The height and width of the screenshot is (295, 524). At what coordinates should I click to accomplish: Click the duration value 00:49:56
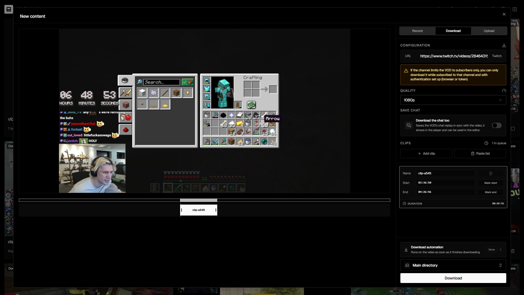point(498,203)
